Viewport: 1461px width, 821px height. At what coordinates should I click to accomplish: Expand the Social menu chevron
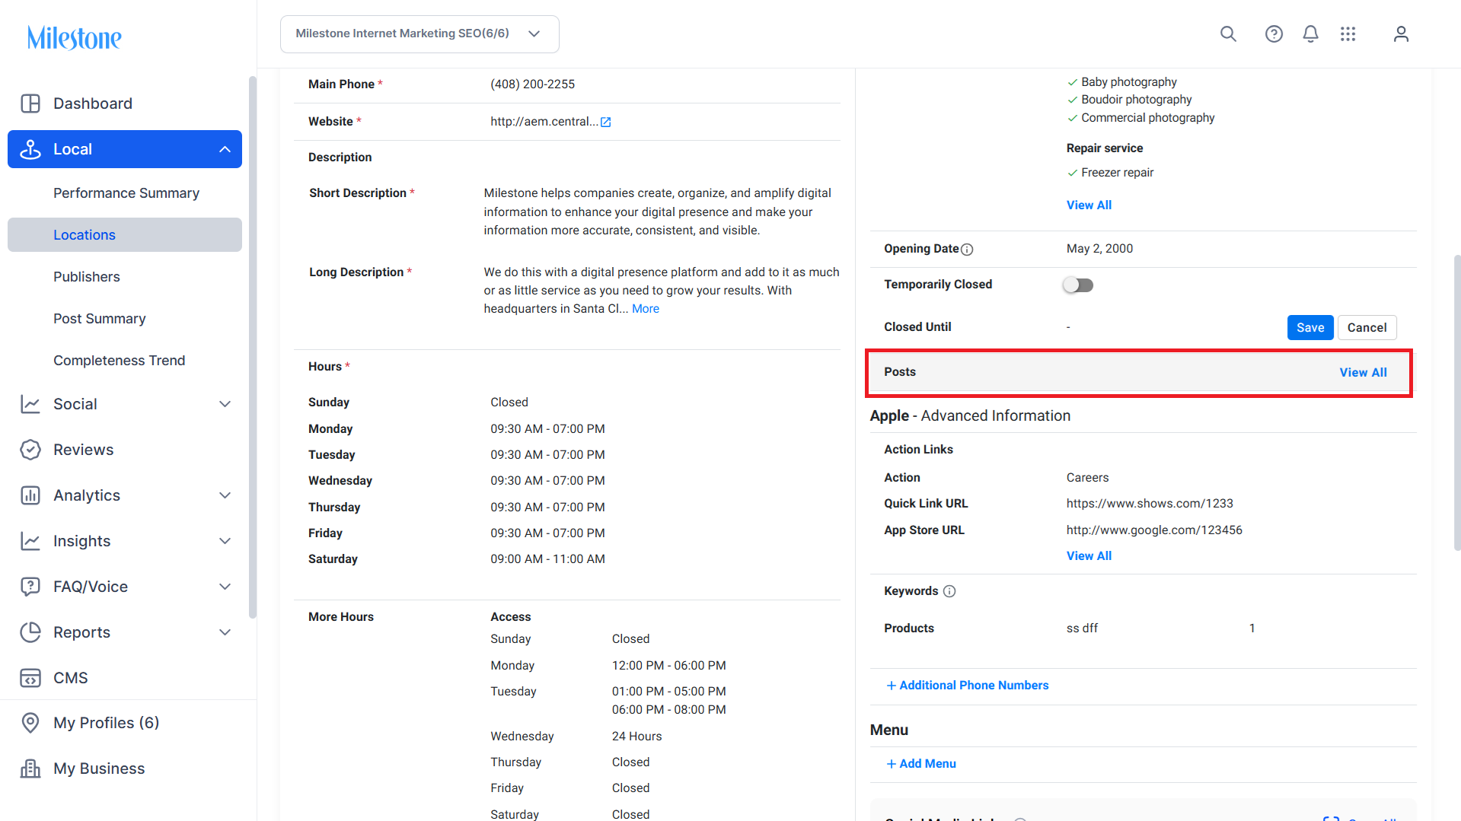point(225,404)
